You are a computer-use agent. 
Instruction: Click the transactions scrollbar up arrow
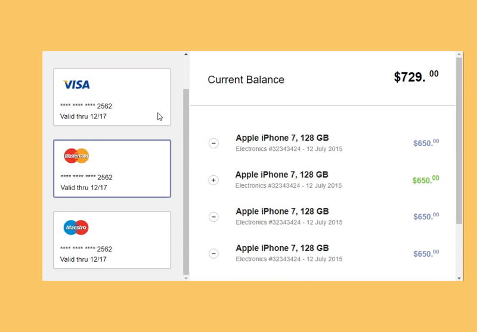(459, 54)
